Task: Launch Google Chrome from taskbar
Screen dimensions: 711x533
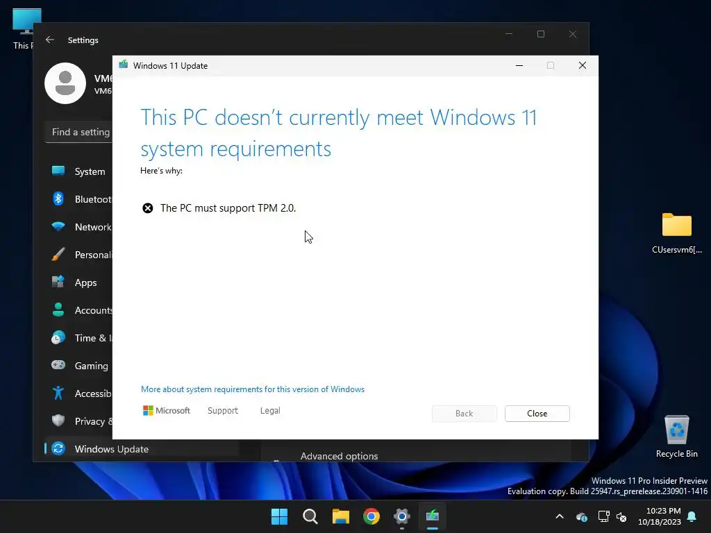Action: click(x=371, y=516)
